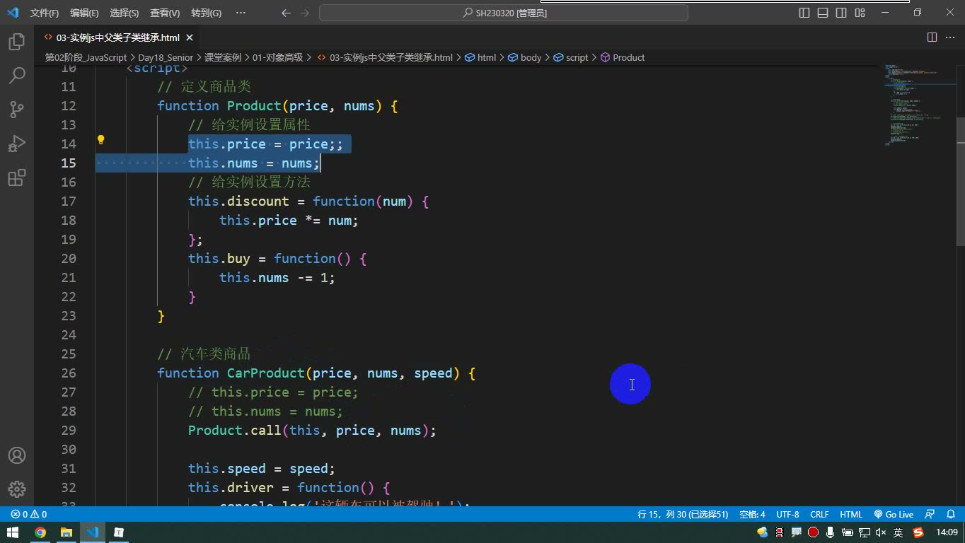Screen dimensions: 965x543
Task: Click the editor vertical scrollbar thumb
Action: pyautogui.click(x=960, y=181)
